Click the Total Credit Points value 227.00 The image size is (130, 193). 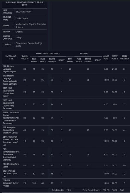[x=106, y=190]
